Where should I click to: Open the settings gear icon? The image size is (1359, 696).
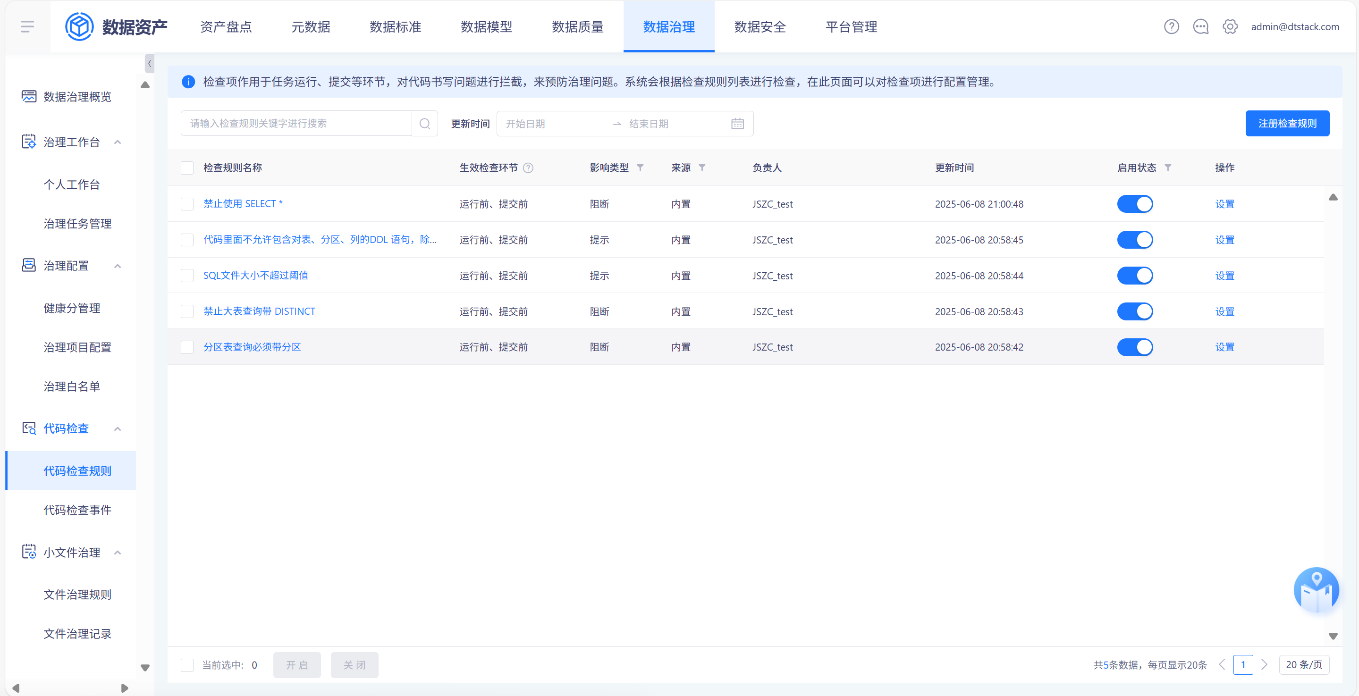[x=1230, y=26]
